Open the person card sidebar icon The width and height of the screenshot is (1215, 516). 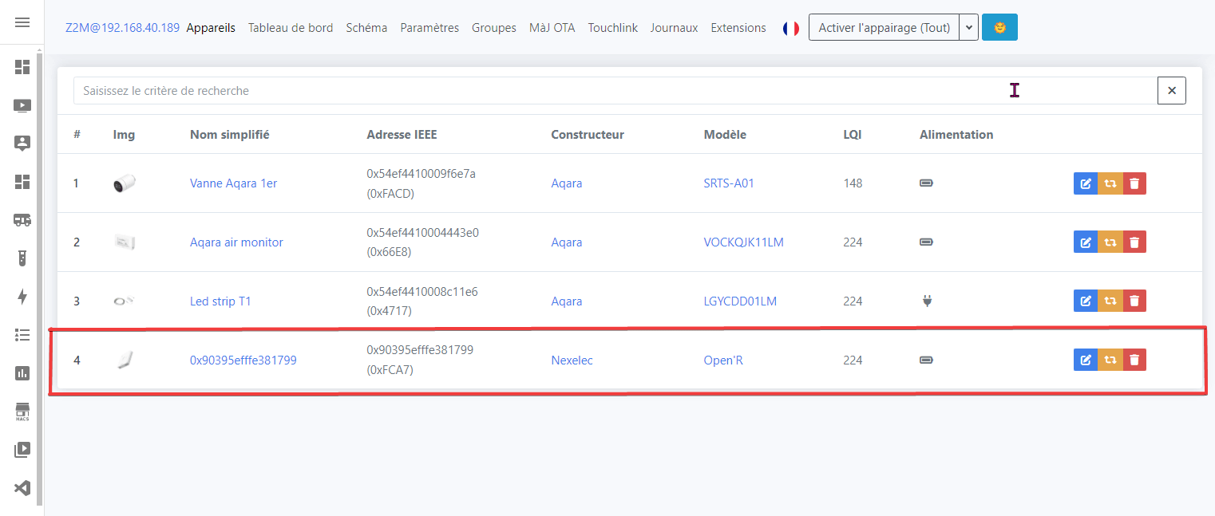22,143
